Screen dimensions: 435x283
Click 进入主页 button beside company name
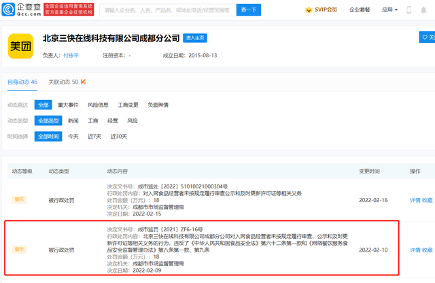195,38
